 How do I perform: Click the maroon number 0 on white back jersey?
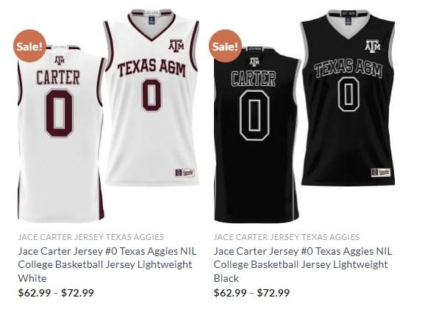pyautogui.click(x=60, y=114)
